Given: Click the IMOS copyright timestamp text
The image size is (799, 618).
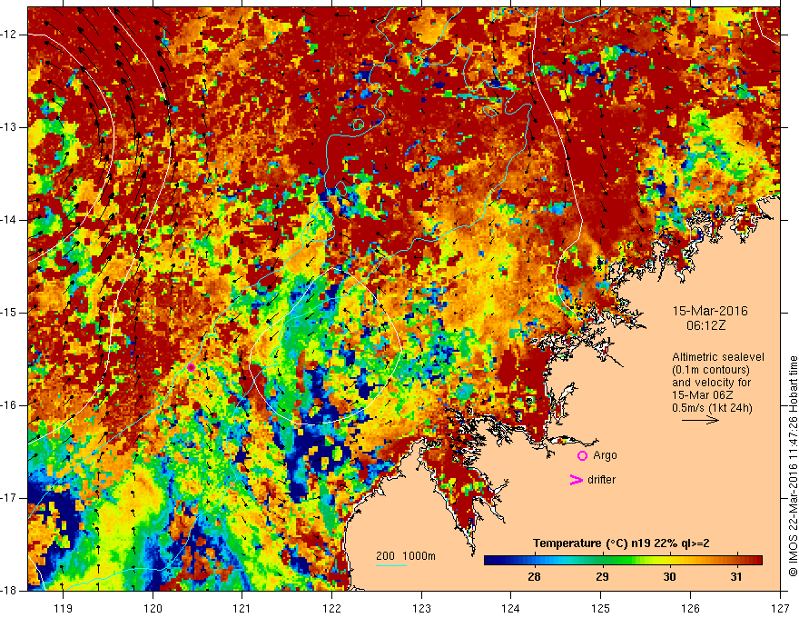Looking at the screenshot, I should click(x=793, y=466).
